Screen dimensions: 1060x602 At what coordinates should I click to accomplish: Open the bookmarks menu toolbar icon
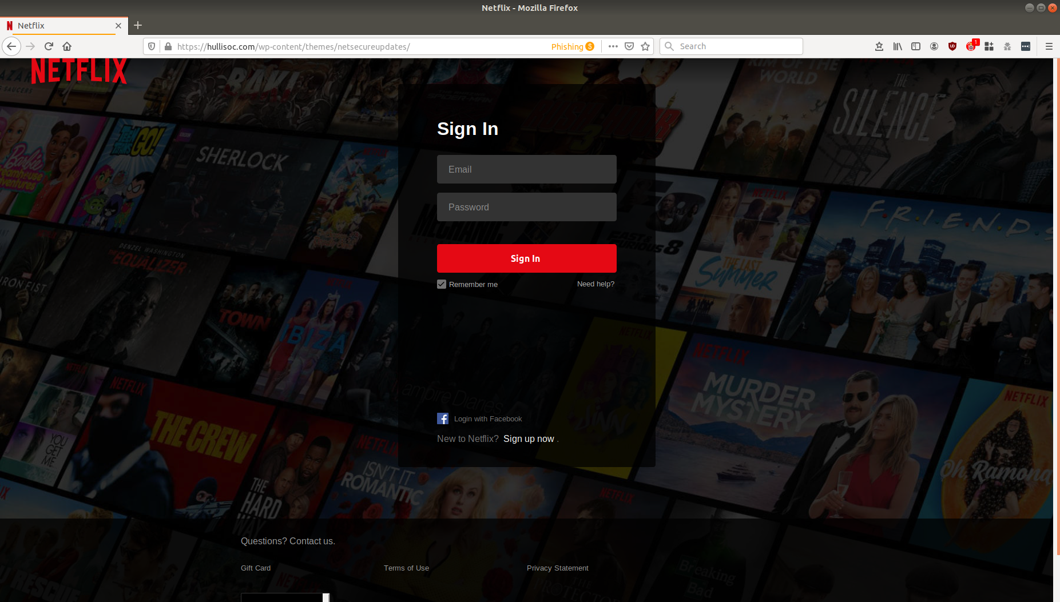coord(879,46)
